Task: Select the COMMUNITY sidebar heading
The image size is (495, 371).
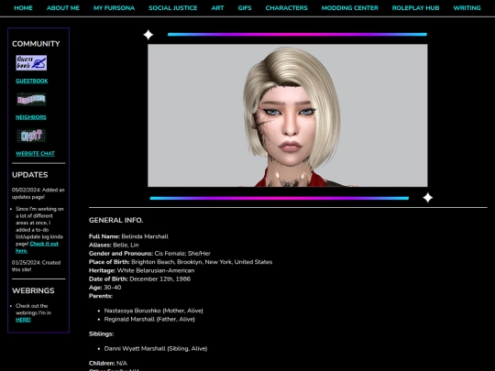Action: (x=36, y=44)
